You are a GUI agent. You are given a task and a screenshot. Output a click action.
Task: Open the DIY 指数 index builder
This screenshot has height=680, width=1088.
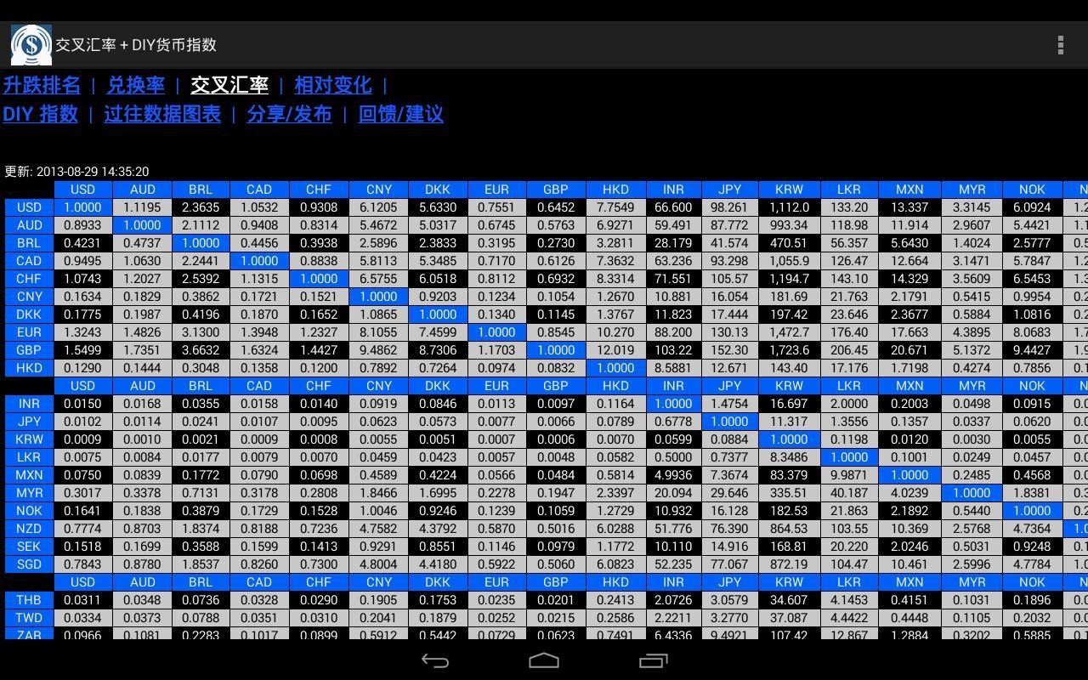click(x=40, y=114)
